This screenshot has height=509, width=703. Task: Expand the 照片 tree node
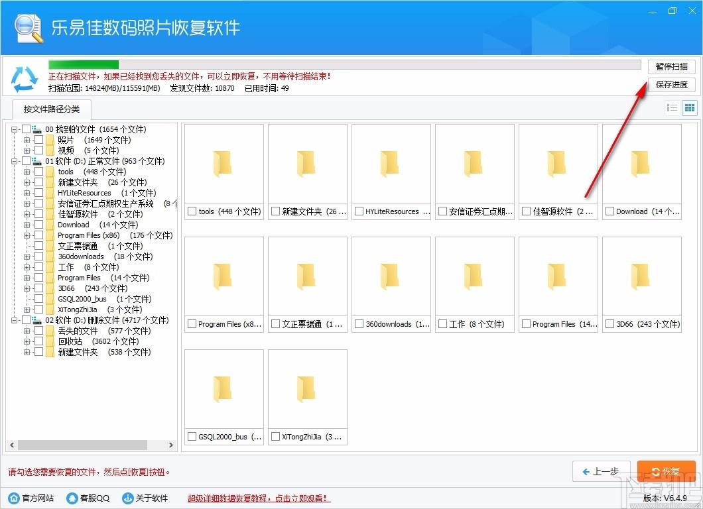[x=27, y=141]
